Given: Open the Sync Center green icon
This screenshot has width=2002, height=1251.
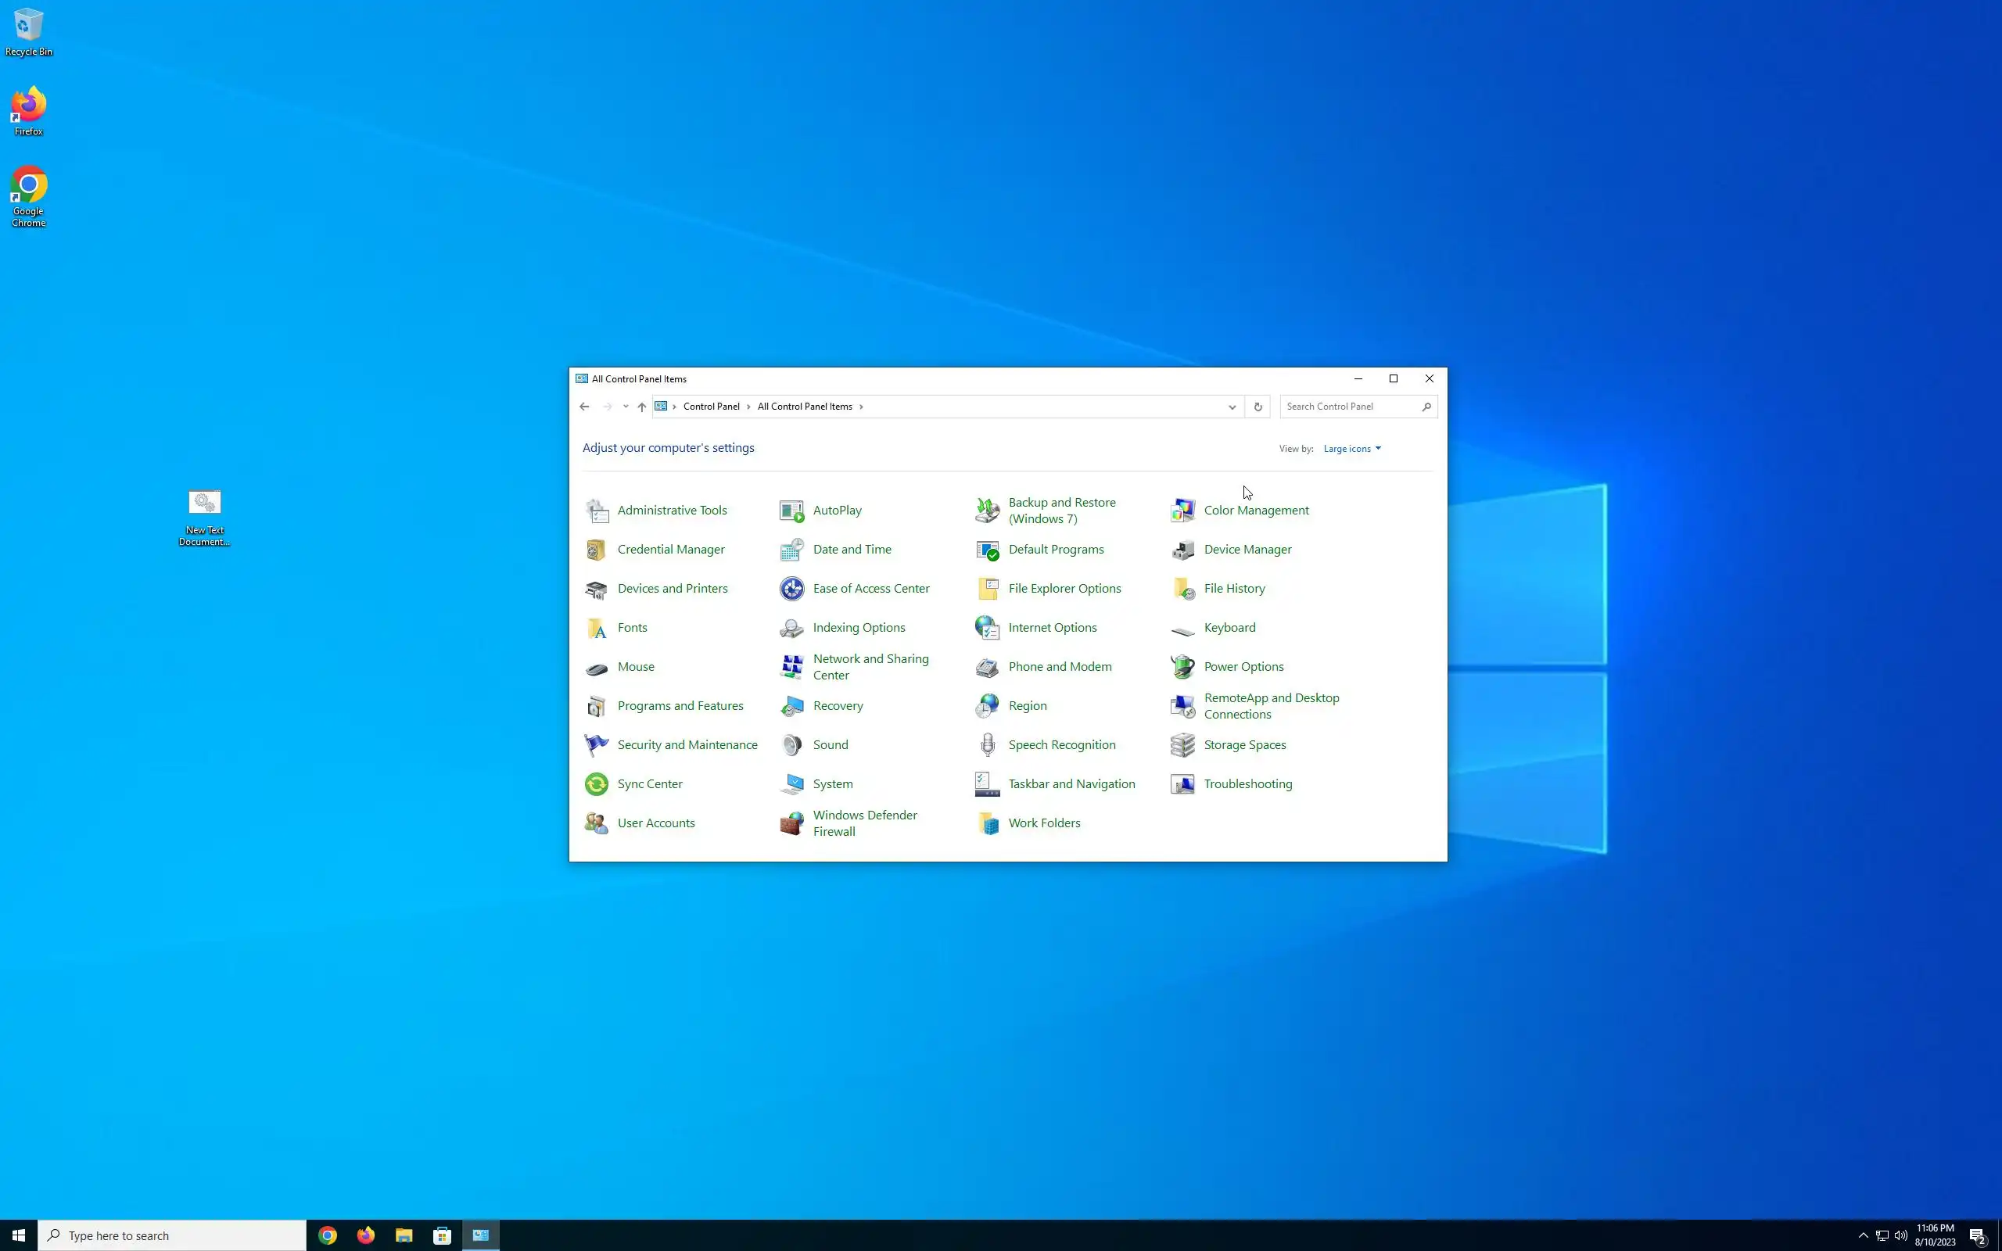Looking at the screenshot, I should pos(596,783).
